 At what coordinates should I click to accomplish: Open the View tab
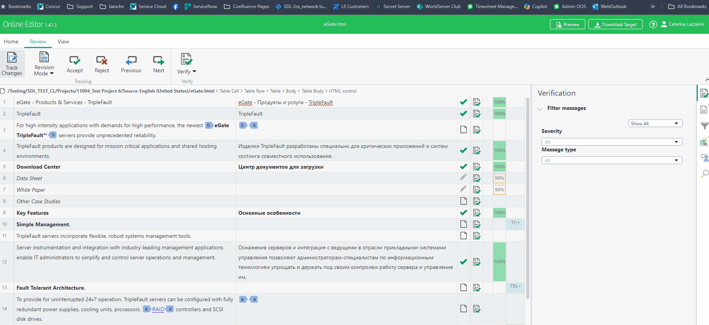click(63, 41)
